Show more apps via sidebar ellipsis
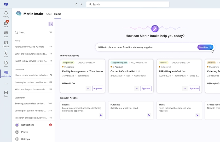This screenshot has height=142, width=220. pyautogui.click(x=6, y=84)
